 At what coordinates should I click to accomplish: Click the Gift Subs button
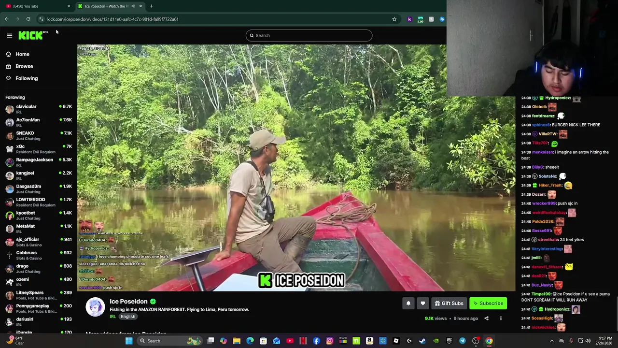coord(449,304)
